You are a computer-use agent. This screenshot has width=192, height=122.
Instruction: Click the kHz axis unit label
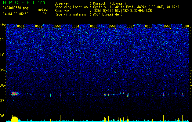click(3, 25)
